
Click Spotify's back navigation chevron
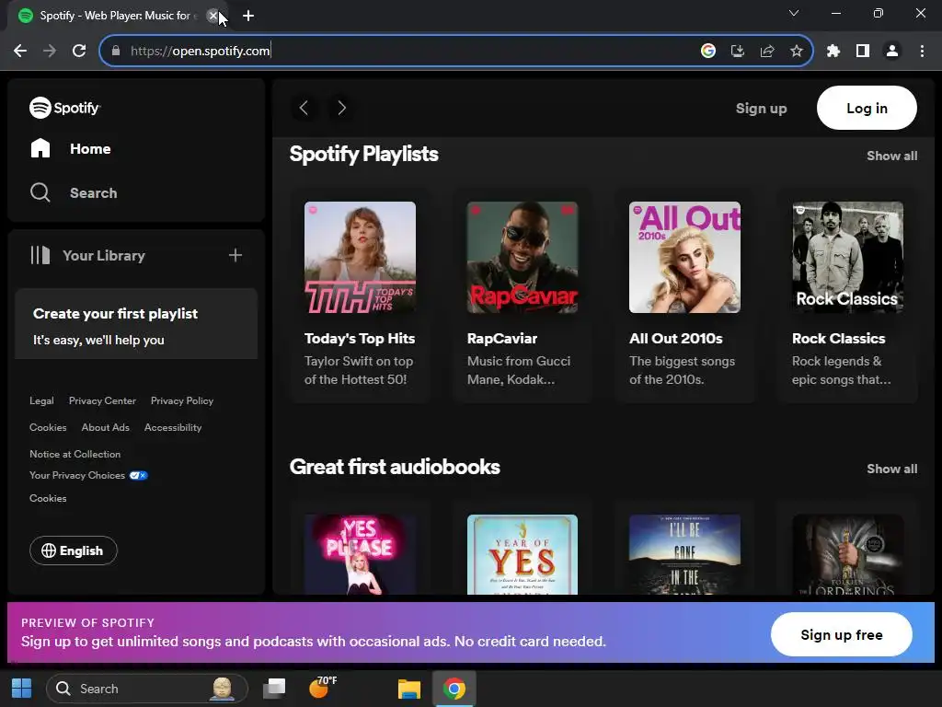coord(304,109)
